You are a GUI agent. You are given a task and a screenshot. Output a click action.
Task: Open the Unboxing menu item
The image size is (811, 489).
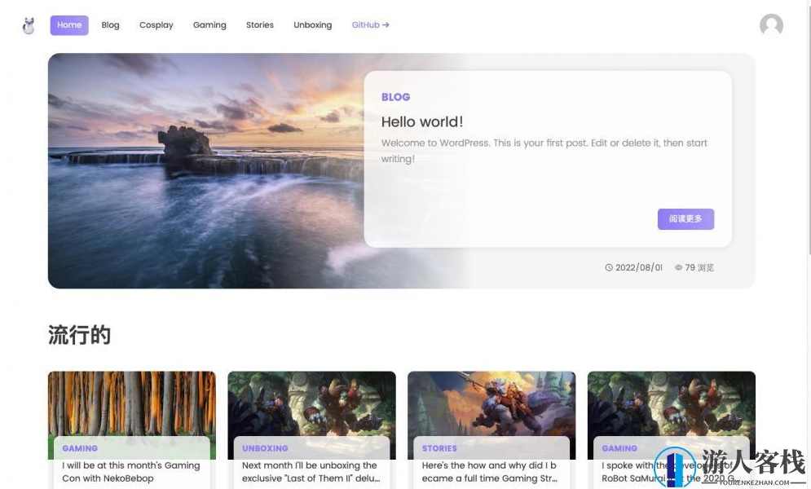(312, 25)
